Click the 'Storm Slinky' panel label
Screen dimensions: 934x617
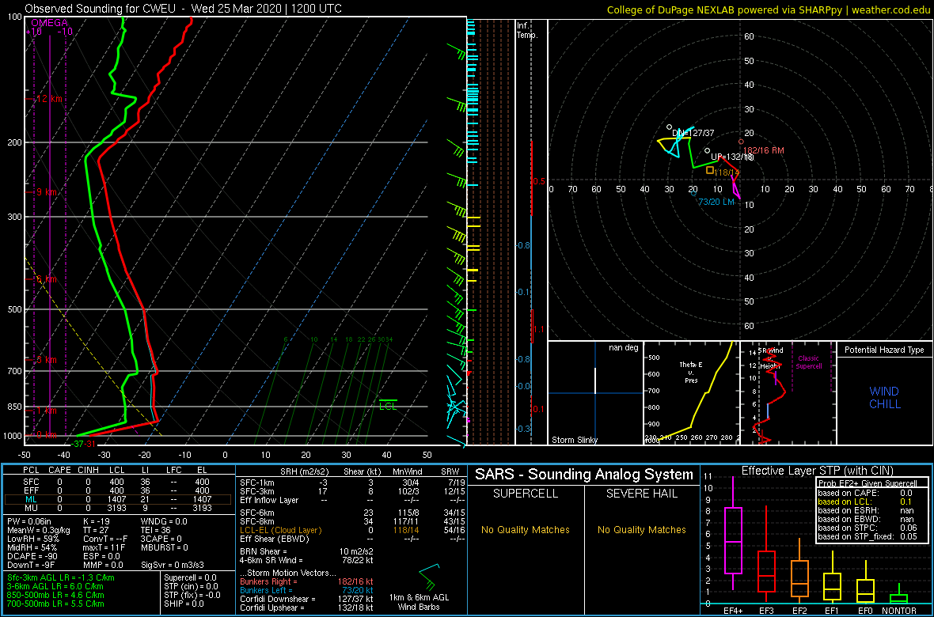click(x=574, y=440)
